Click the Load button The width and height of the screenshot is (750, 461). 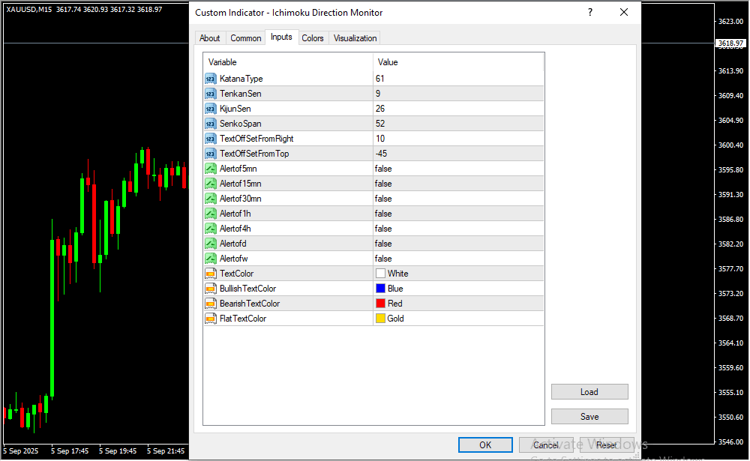[x=589, y=392]
